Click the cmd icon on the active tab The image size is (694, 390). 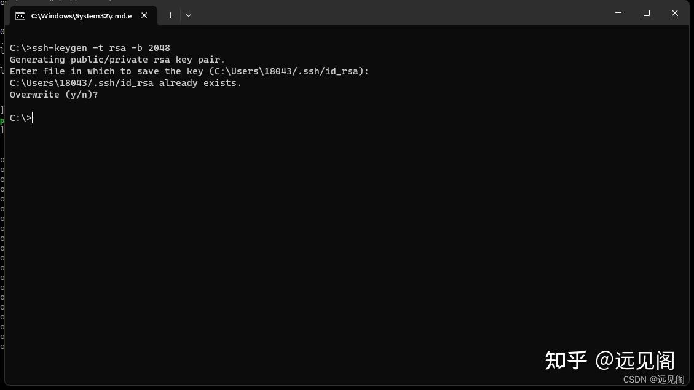pos(22,15)
